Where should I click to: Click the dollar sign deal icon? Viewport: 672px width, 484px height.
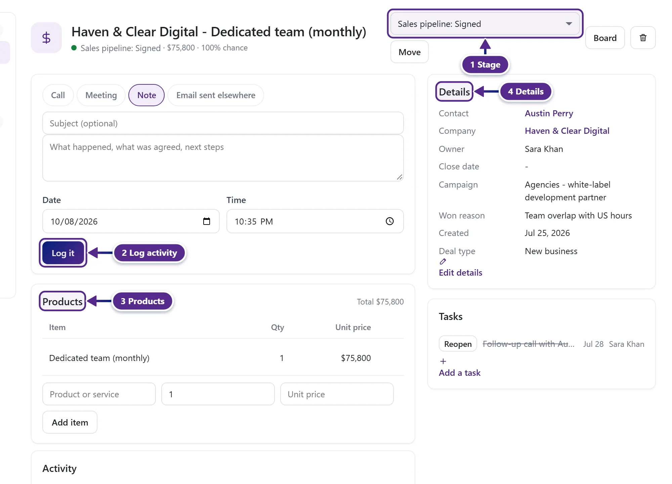(x=46, y=38)
